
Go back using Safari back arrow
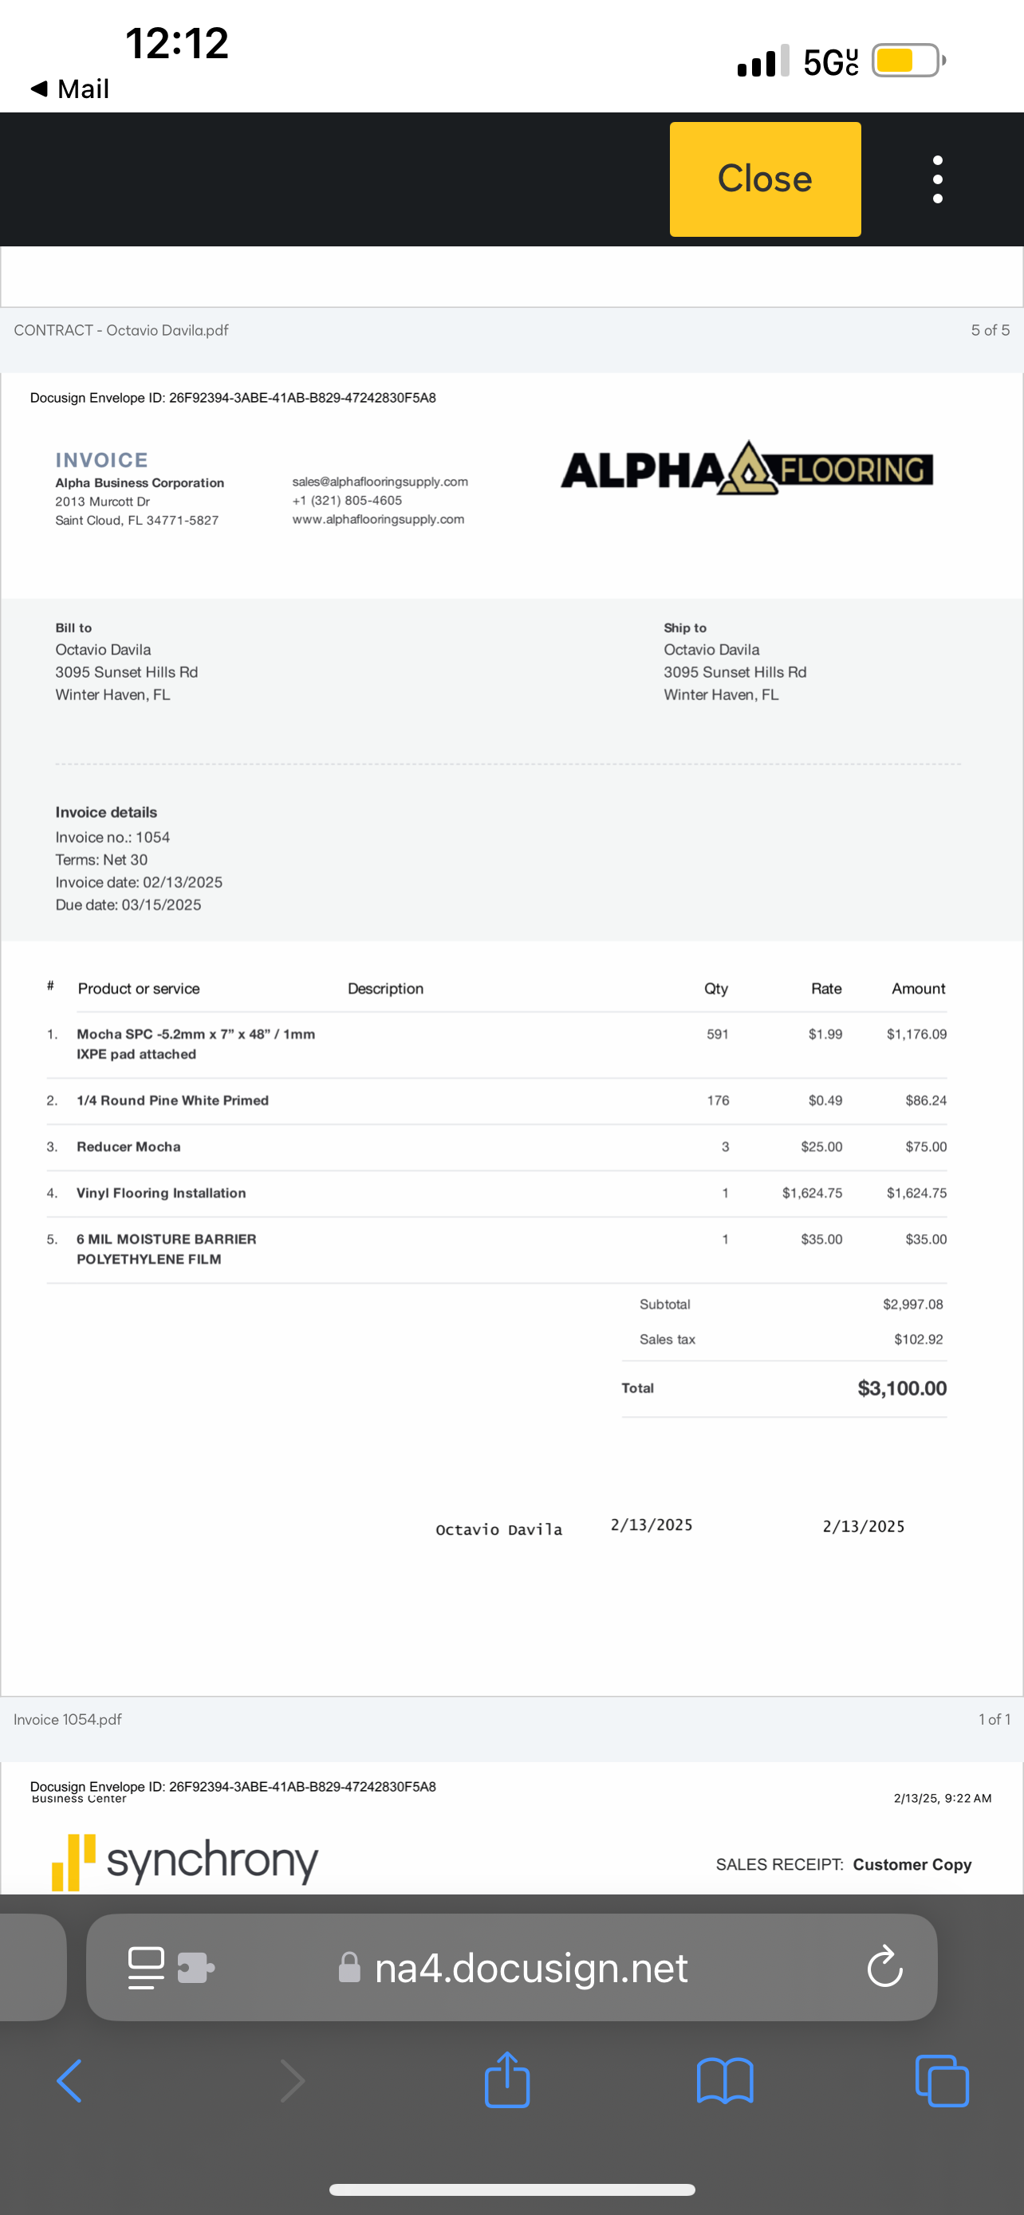[x=69, y=2082]
